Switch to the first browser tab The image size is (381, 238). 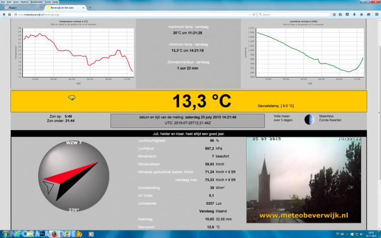(x=23, y=8)
